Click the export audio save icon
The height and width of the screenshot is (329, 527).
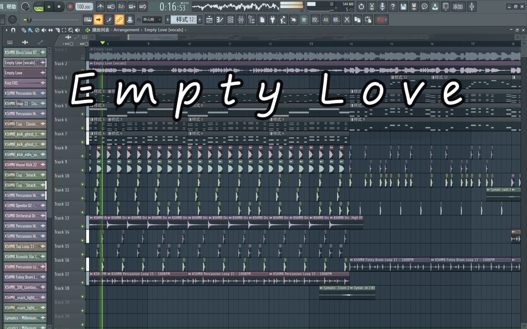coord(414,7)
